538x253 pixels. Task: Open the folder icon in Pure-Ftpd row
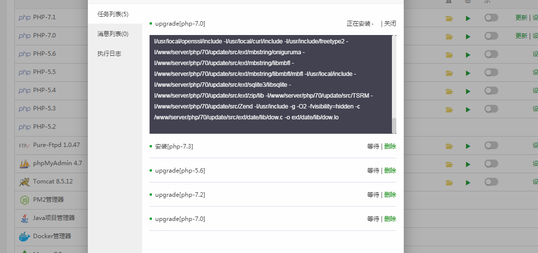pyautogui.click(x=449, y=146)
